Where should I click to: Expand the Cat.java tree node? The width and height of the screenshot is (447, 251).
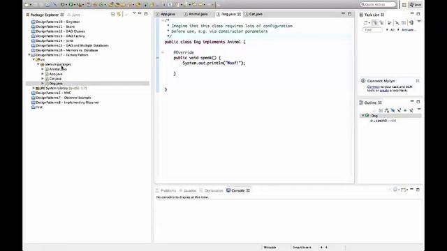tap(43, 79)
